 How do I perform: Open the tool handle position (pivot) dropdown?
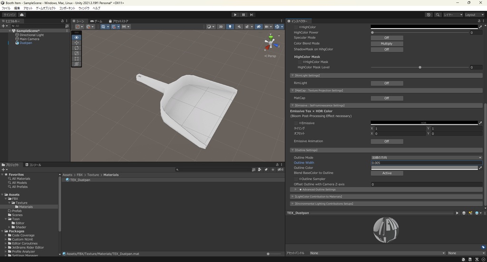point(79,27)
